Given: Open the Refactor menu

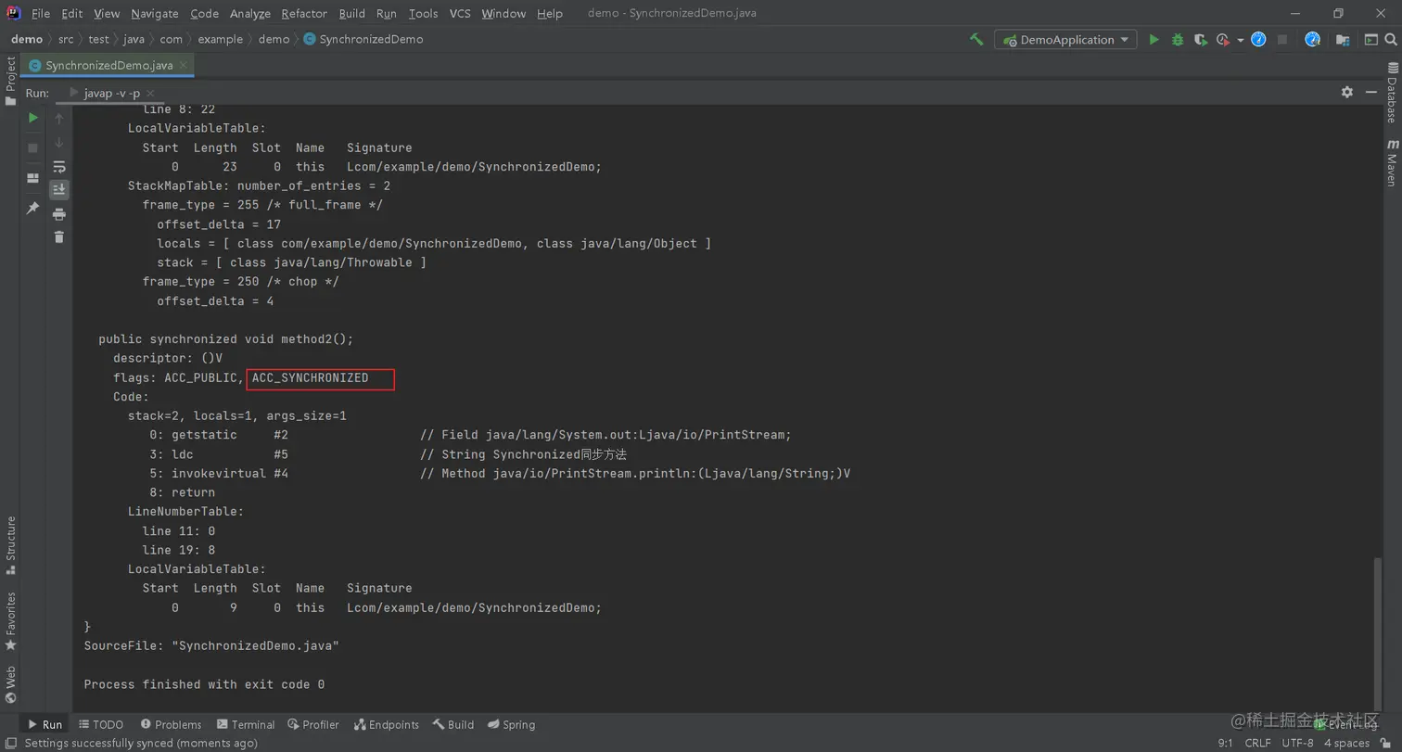Looking at the screenshot, I should pyautogui.click(x=304, y=13).
